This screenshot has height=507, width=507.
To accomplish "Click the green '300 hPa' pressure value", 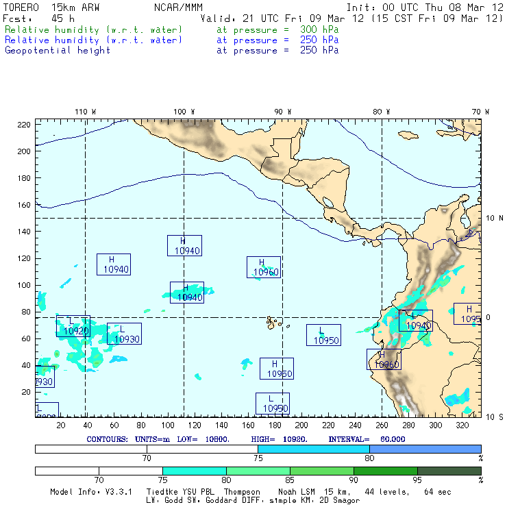I will click(319, 29).
